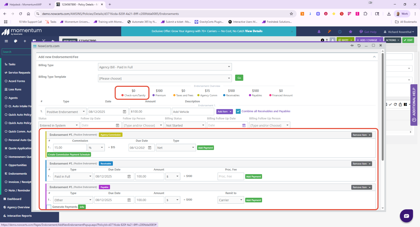
Task: Open Tasks in left sidebar
Action: tap(12, 64)
